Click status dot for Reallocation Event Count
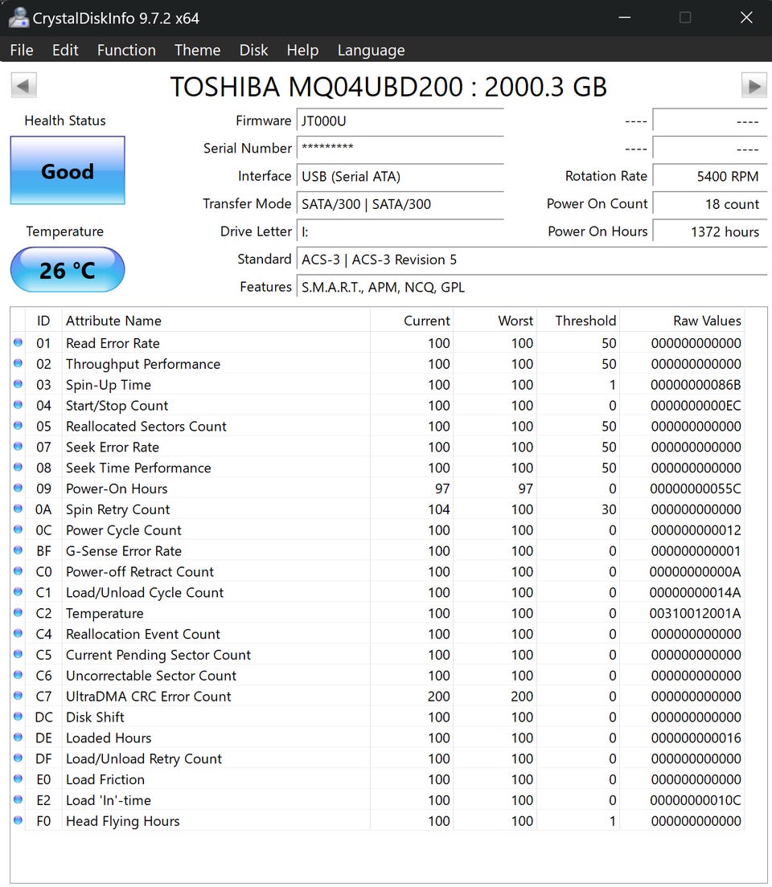 pyautogui.click(x=18, y=634)
